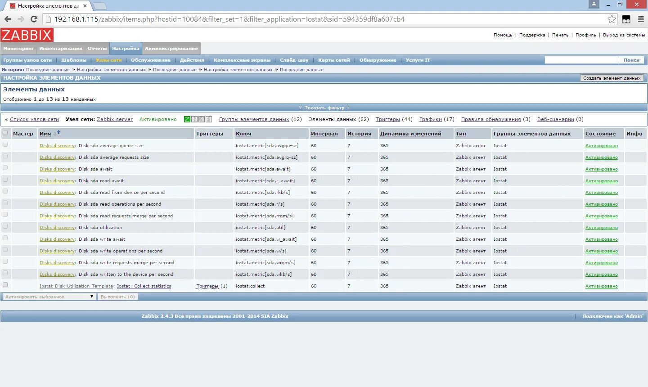
Task: Close the Настройка элементов tab
Action: click(x=85, y=6)
